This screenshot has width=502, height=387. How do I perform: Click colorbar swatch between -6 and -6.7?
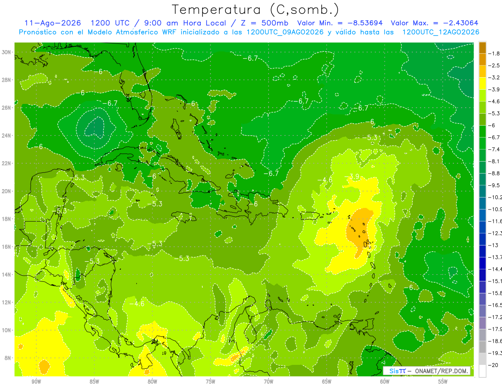482,132
